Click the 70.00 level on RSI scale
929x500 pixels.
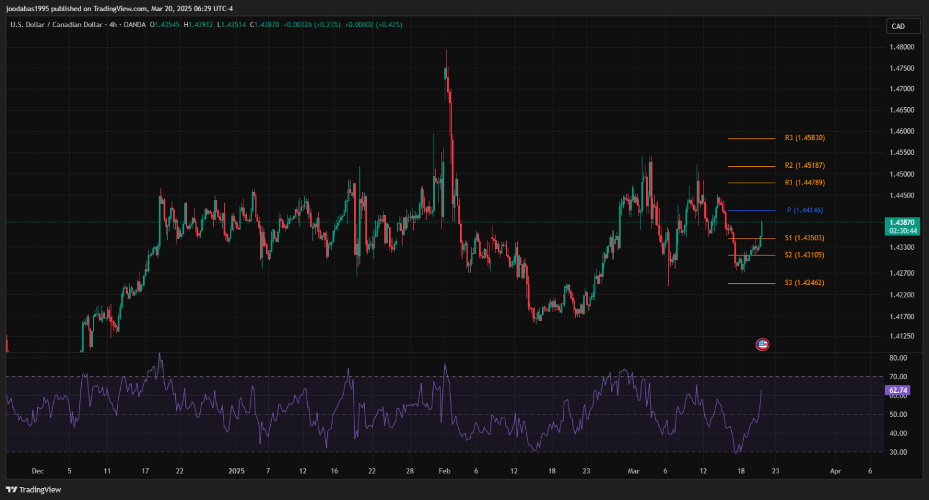898,377
